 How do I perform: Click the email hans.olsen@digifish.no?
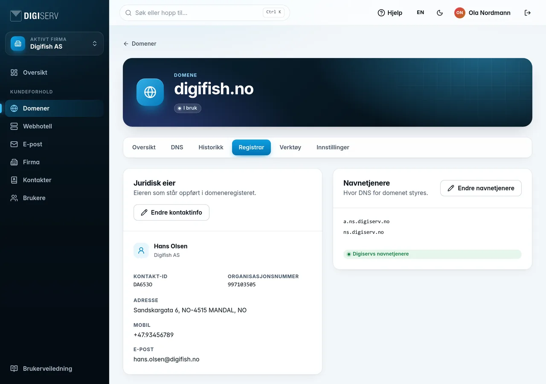[166, 359]
